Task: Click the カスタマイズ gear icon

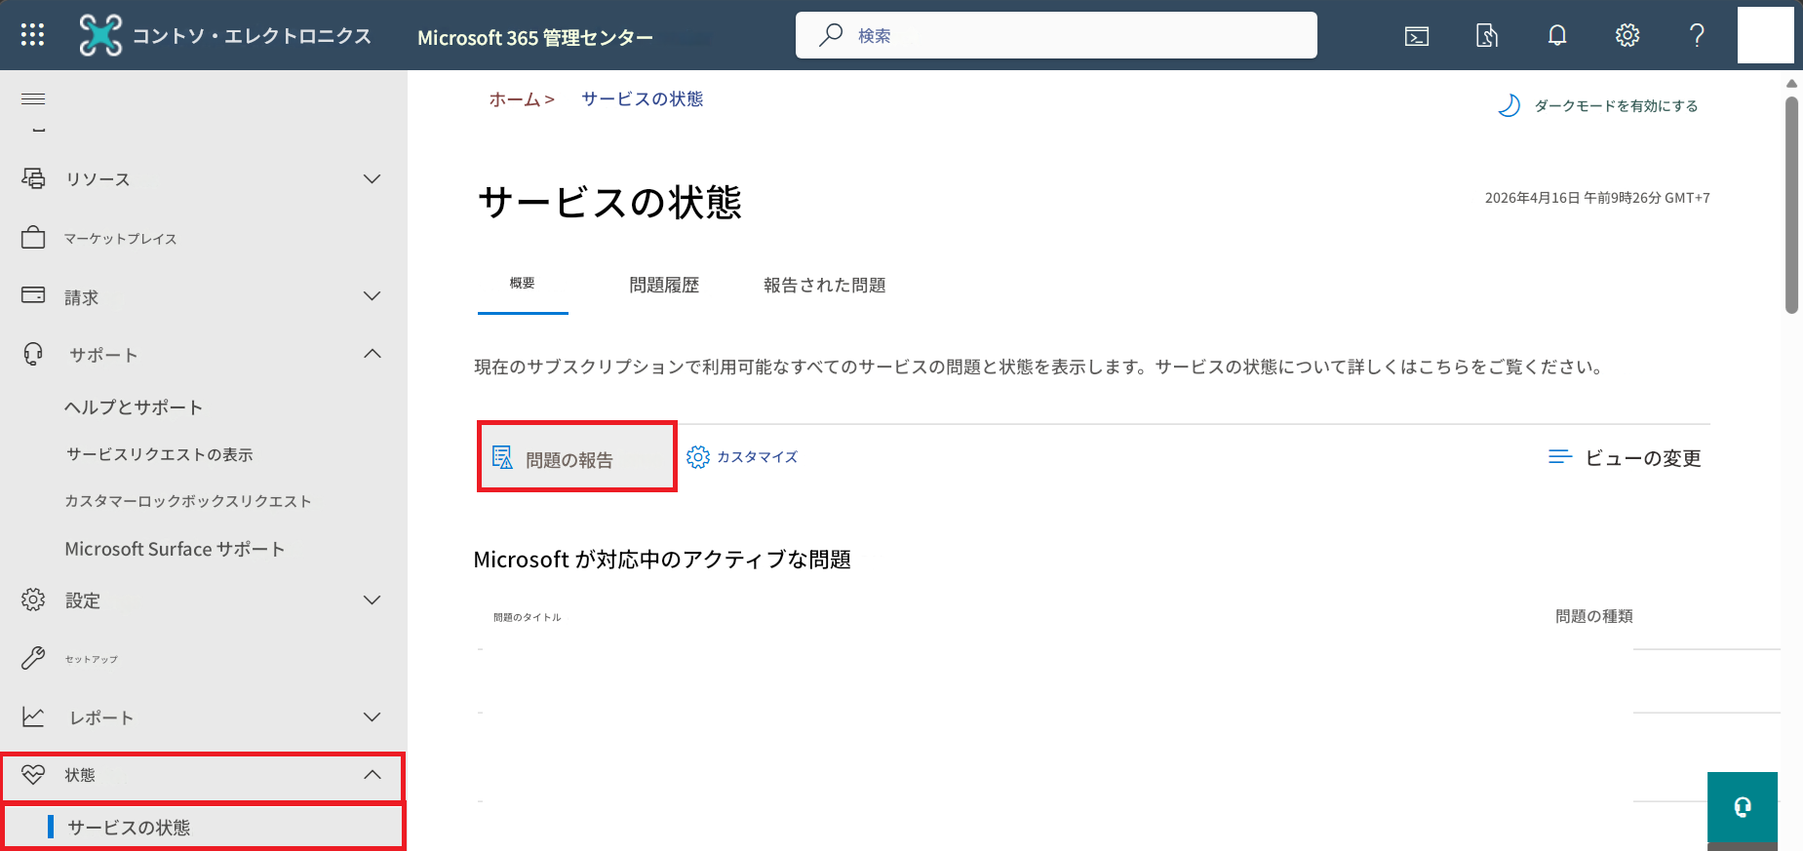Action: pos(698,457)
